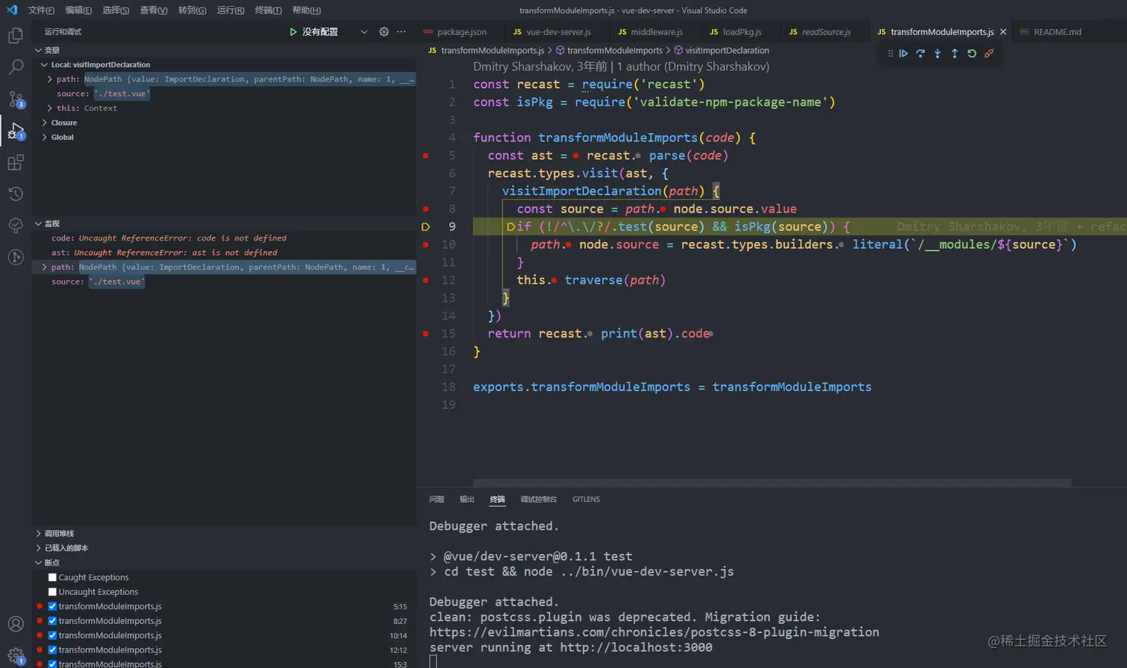This screenshot has height=668, width=1127.
Task: Expand the path variable in Local scope
Action: 50,79
